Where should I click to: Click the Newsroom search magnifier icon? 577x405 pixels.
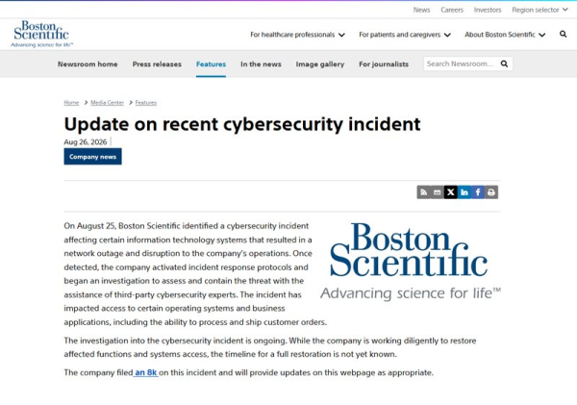(504, 64)
